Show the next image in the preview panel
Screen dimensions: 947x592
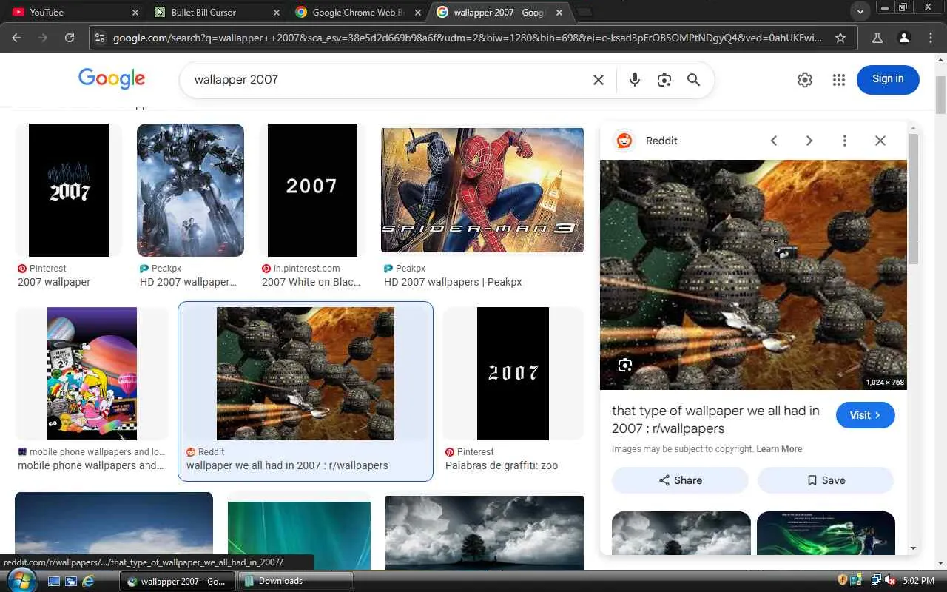(x=809, y=141)
